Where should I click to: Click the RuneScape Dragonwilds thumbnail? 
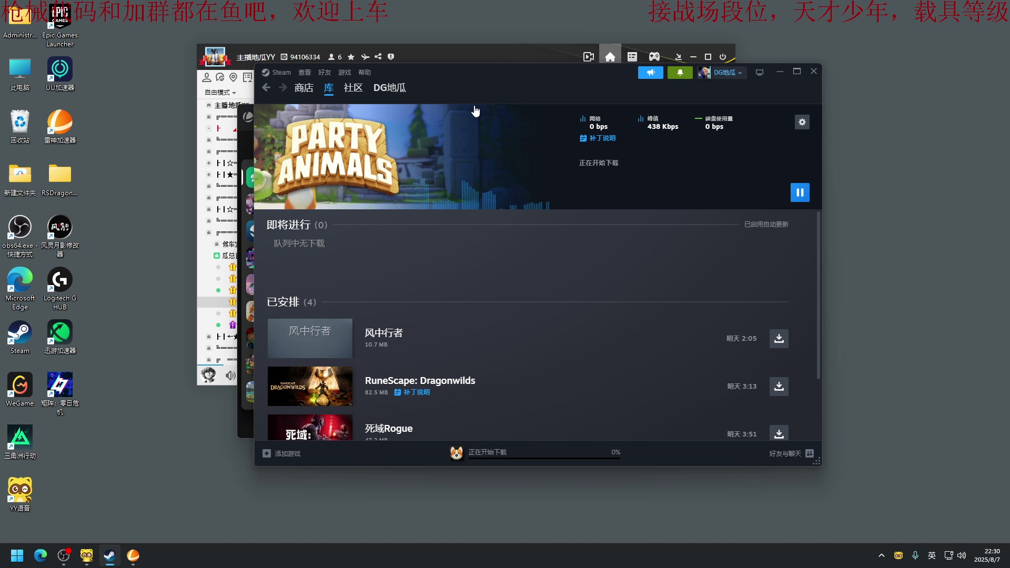[310, 386]
